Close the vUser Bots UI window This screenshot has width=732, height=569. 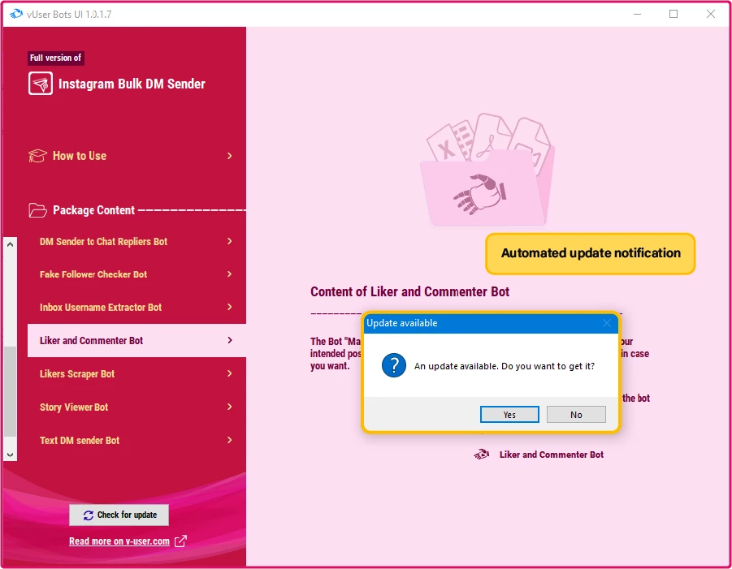click(711, 14)
